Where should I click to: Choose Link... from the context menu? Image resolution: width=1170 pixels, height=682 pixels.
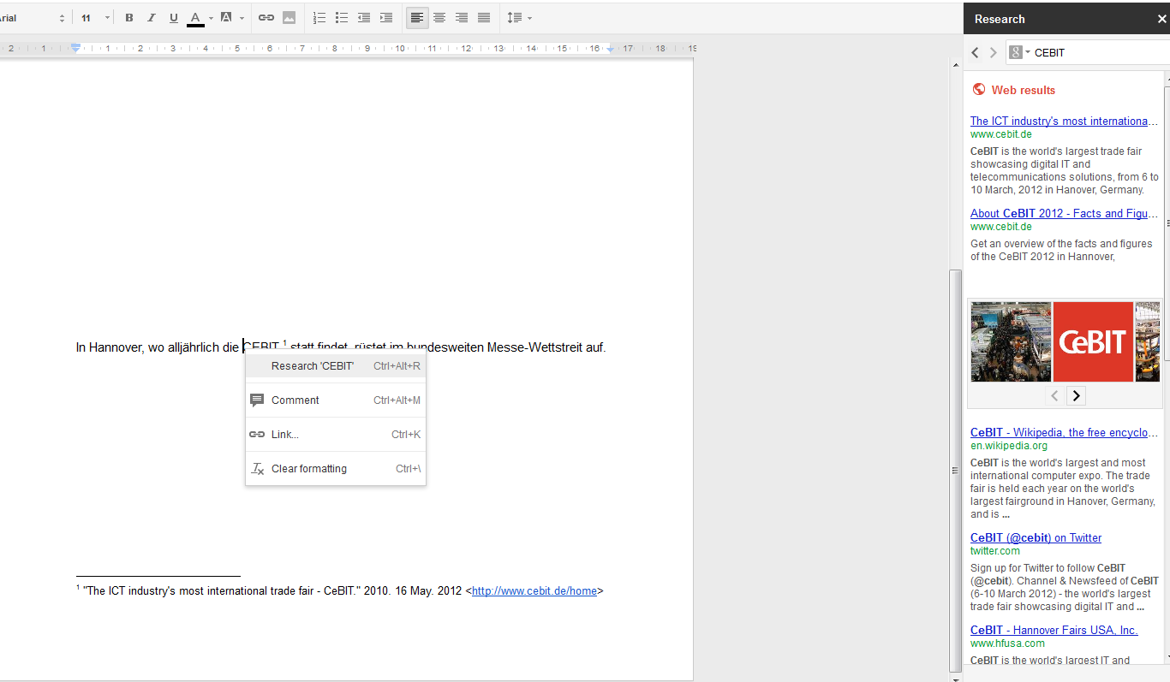coord(336,435)
